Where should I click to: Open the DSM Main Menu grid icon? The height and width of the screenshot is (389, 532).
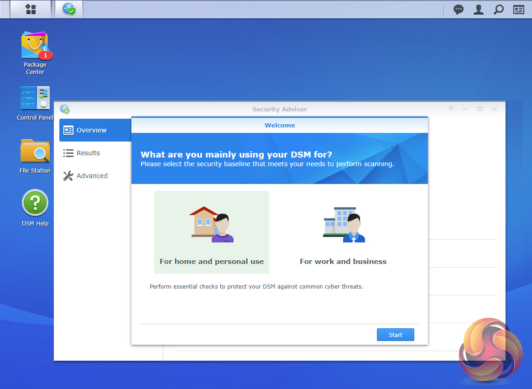coord(31,9)
